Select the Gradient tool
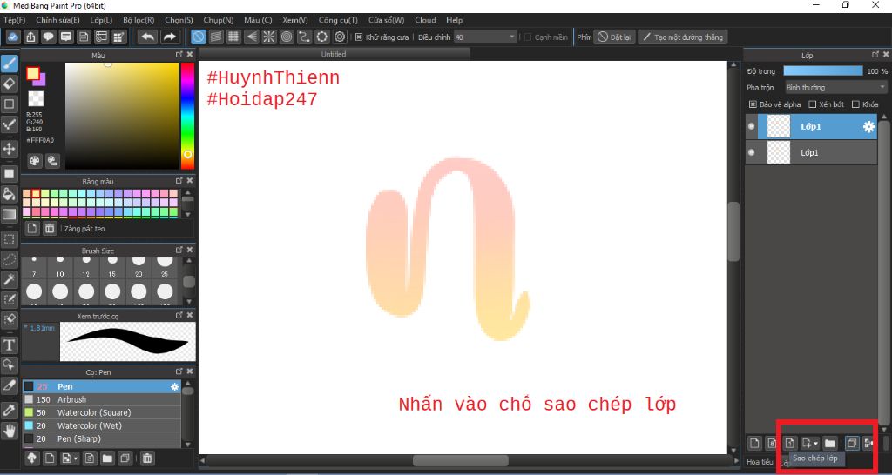The image size is (892, 475). (10, 215)
